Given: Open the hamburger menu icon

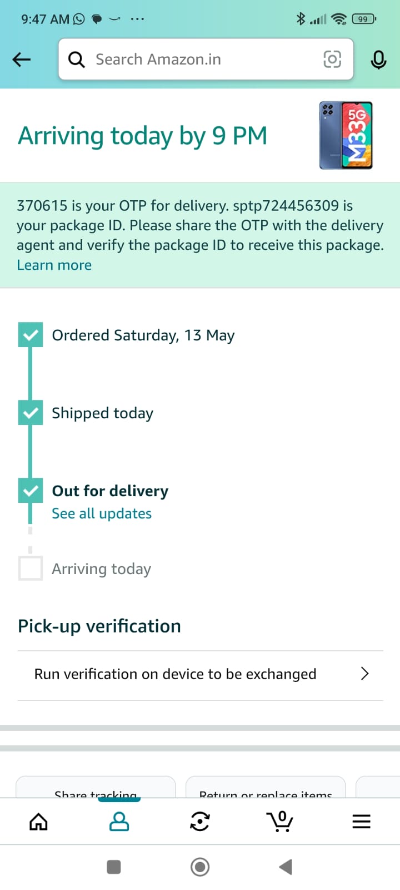Looking at the screenshot, I should pyautogui.click(x=361, y=822).
